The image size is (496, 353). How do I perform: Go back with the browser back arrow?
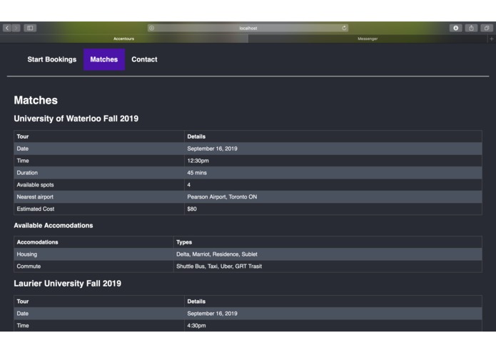pos(7,28)
